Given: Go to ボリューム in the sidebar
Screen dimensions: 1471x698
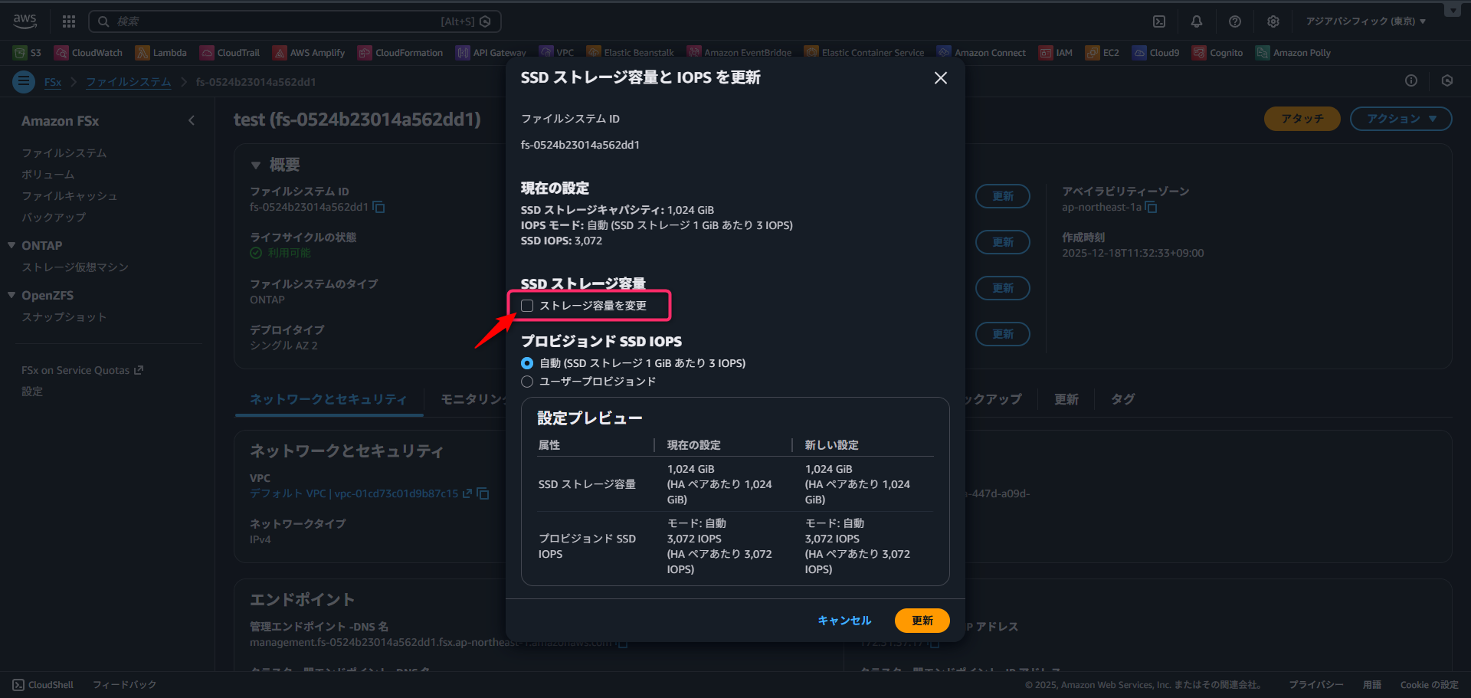Looking at the screenshot, I should click(48, 175).
